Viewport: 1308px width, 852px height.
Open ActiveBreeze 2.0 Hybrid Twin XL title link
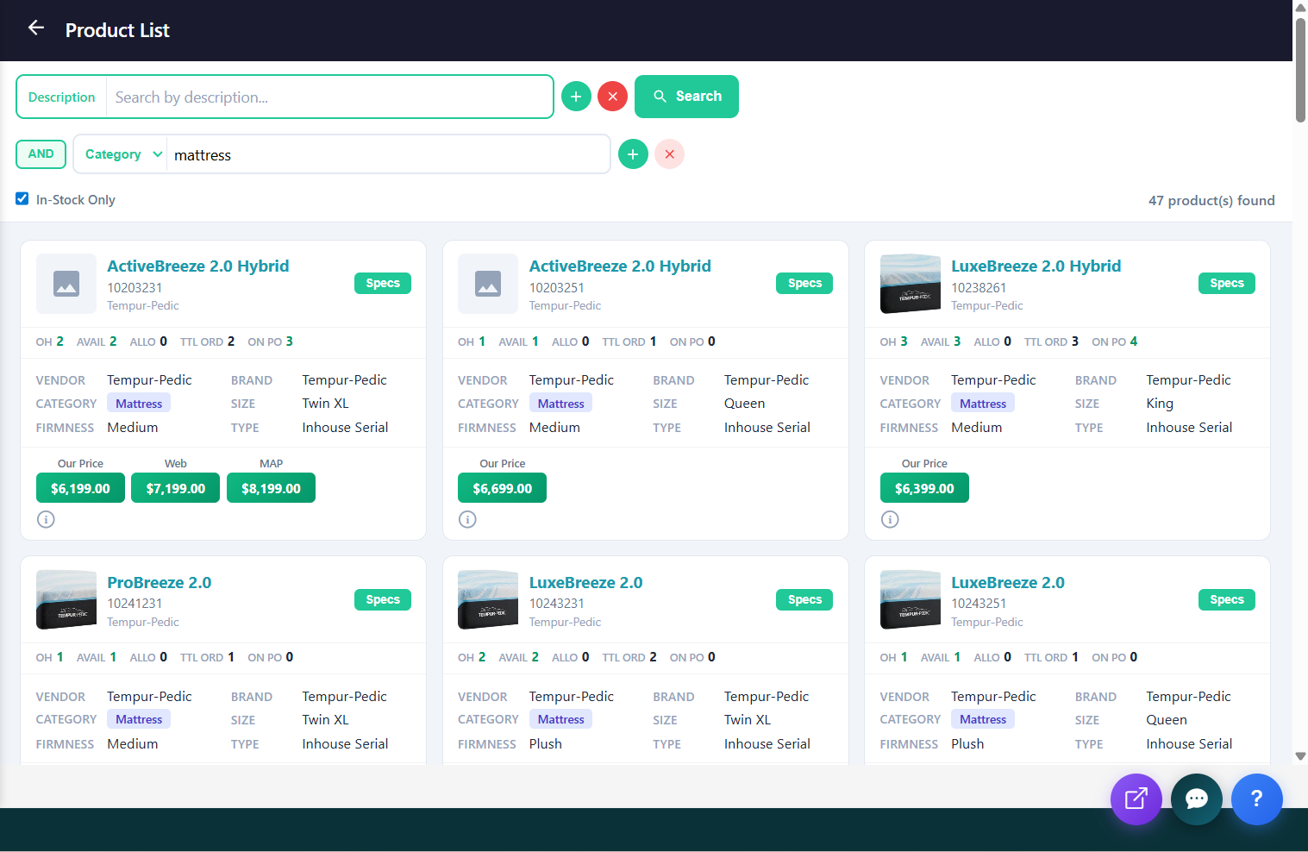click(x=198, y=266)
